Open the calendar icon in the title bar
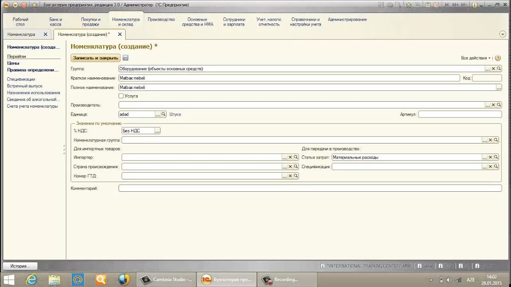 click(437, 5)
